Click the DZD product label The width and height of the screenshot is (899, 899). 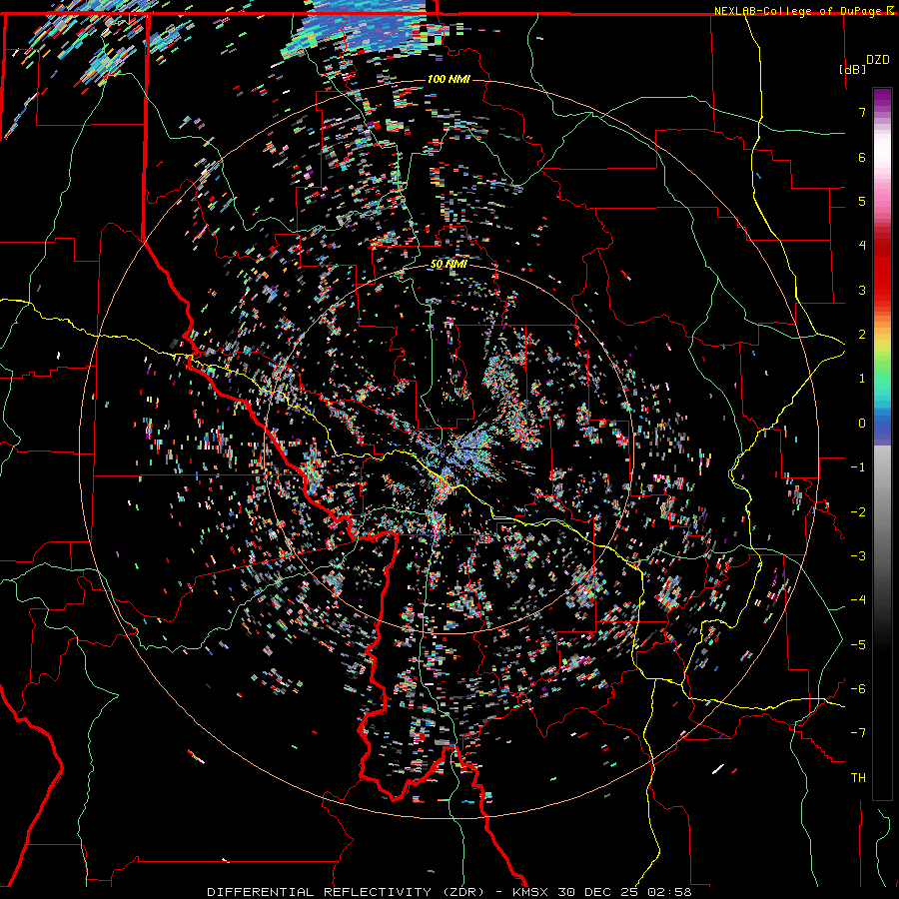[x=878, y=60]
